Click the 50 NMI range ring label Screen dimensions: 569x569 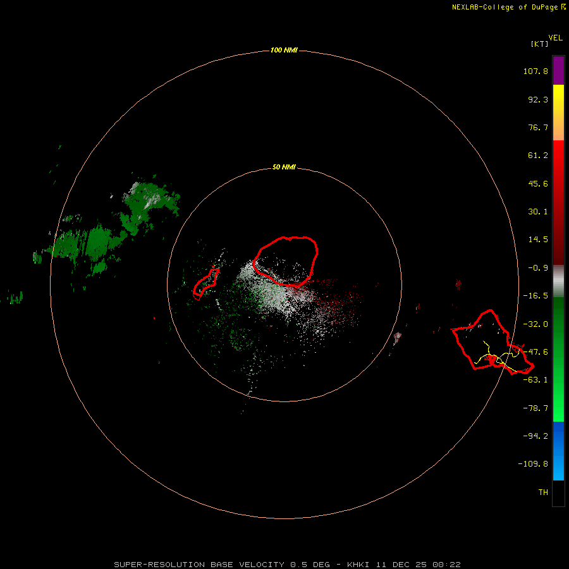pyautogui.click(x=284, y=167)
